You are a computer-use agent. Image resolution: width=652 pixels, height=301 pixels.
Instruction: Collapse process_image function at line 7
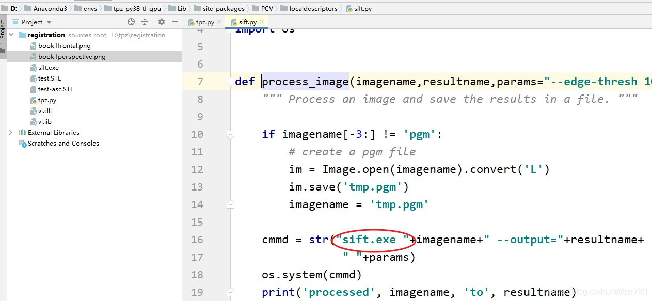[230, 82]
